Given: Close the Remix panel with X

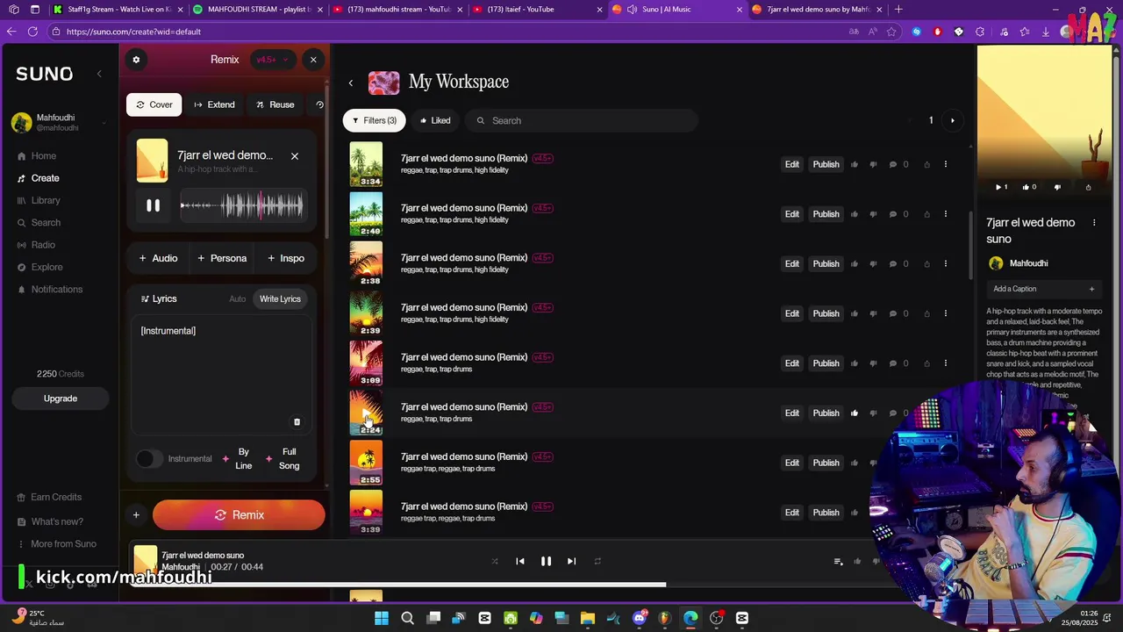Looking at the screenshot, I should point(313,60).
